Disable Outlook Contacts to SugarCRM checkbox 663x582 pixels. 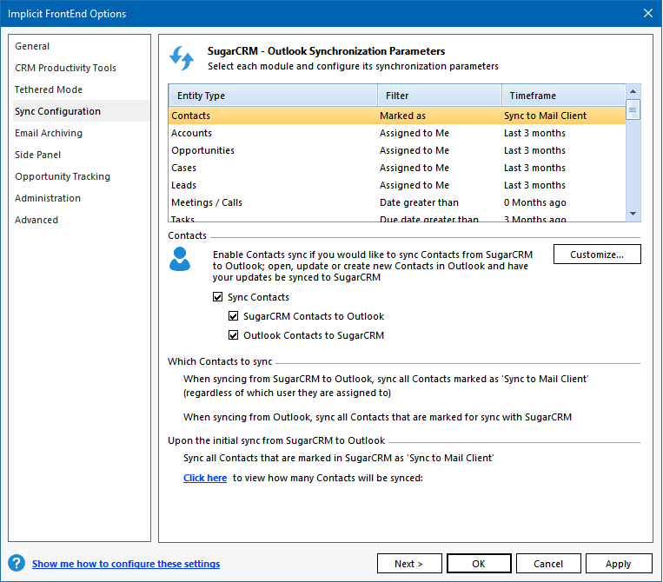point(234,335)
